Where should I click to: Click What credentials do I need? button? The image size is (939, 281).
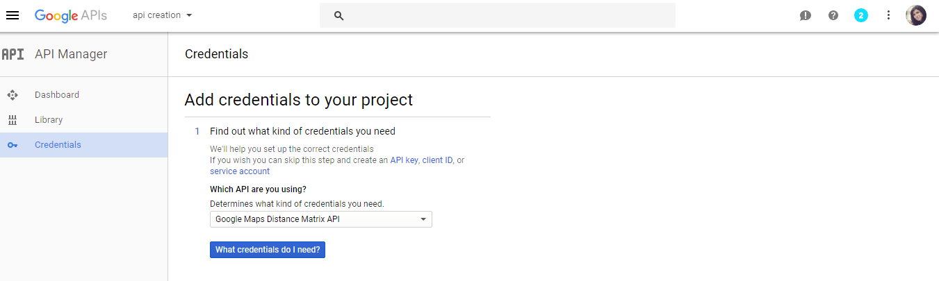268,250
